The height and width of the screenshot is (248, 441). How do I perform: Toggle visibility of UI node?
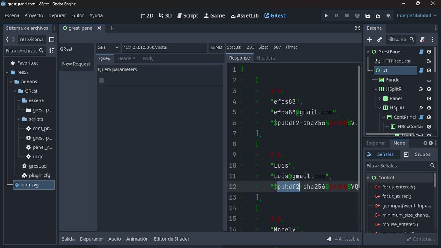tap(429, 70)
